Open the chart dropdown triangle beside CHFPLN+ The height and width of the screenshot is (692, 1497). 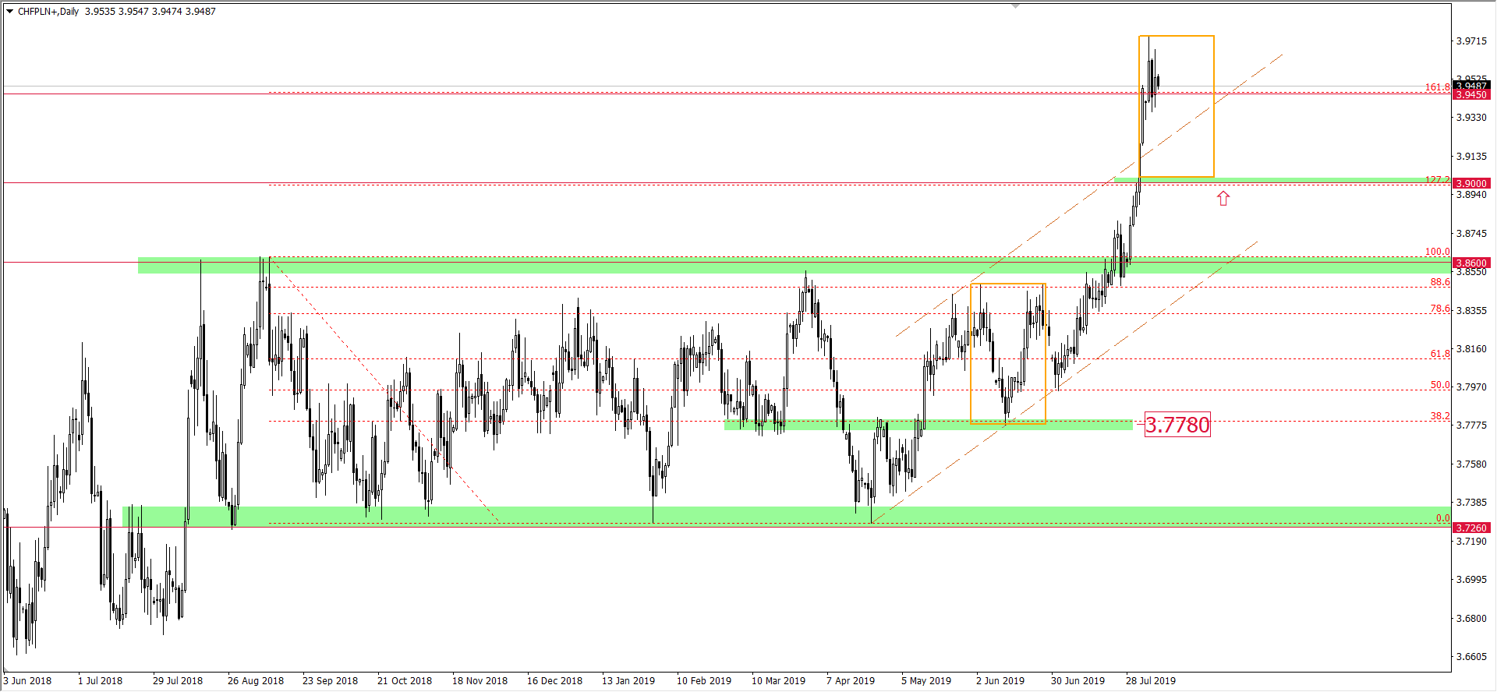[10, 12]
